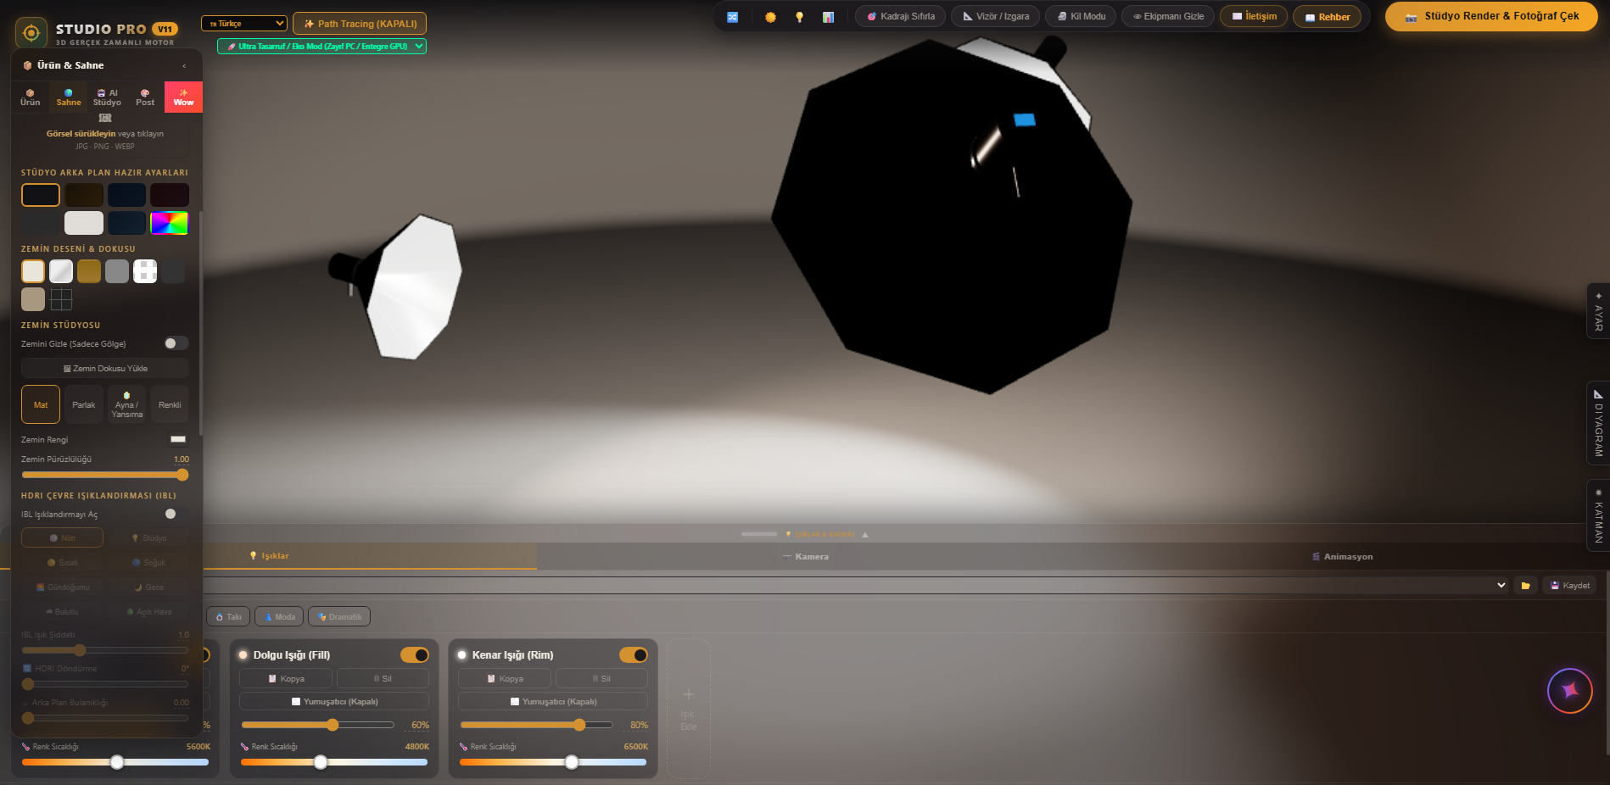This screenshot has height=785, width=1610.
Task: Switch to the Kamera tab
Action: click(806, 557)
